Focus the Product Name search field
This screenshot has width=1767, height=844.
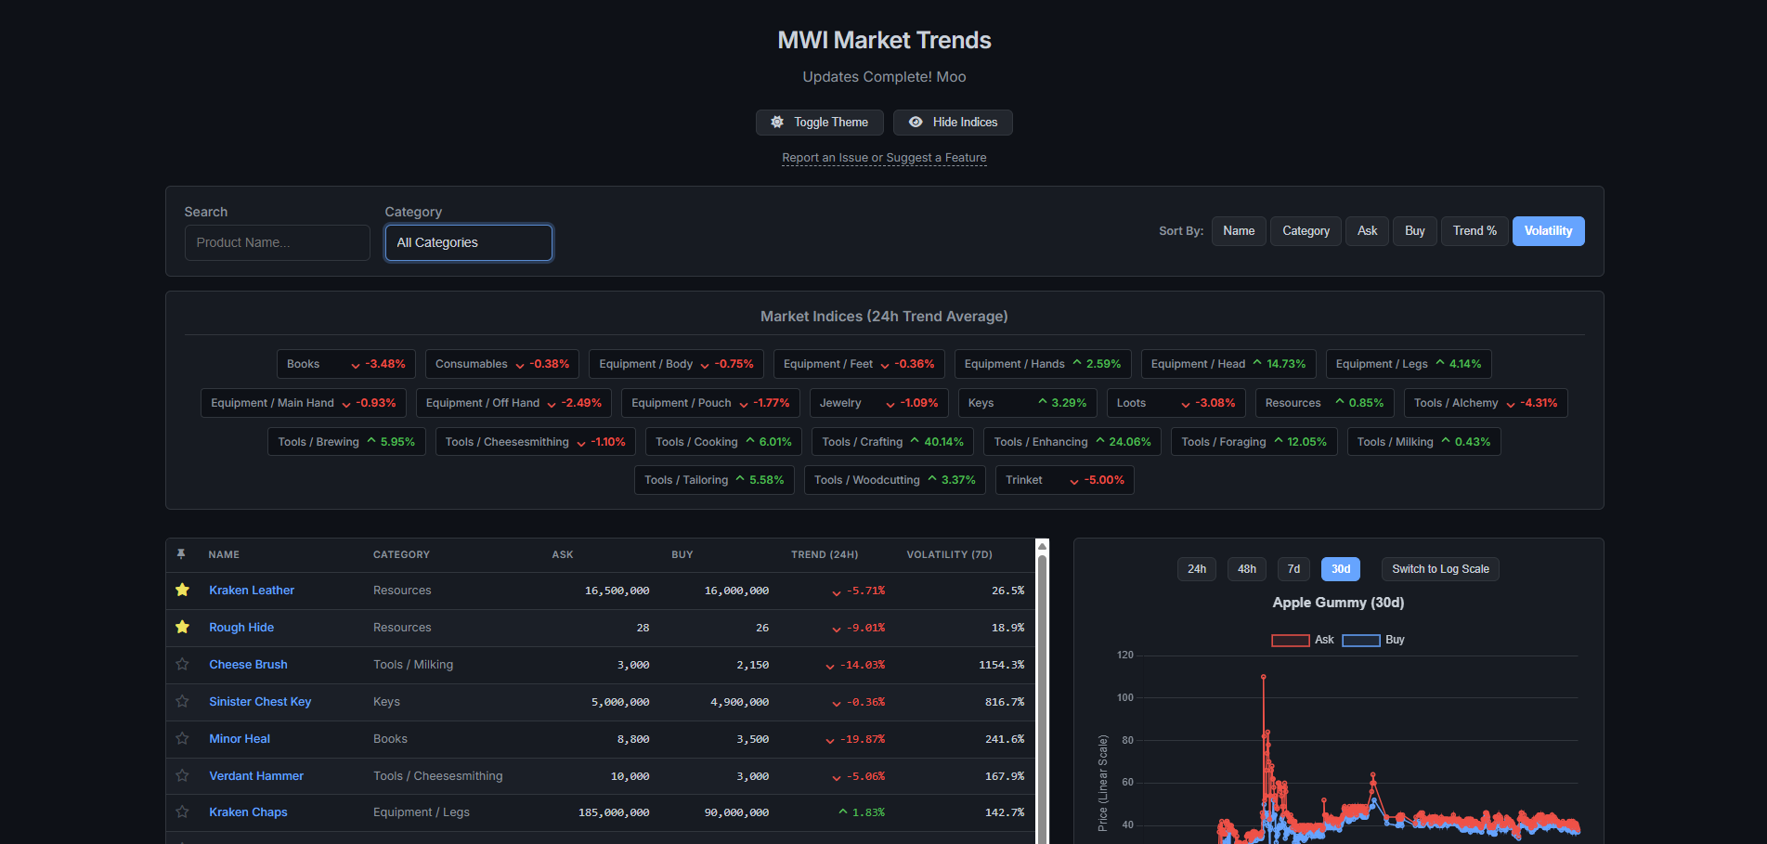pos(277,243)
